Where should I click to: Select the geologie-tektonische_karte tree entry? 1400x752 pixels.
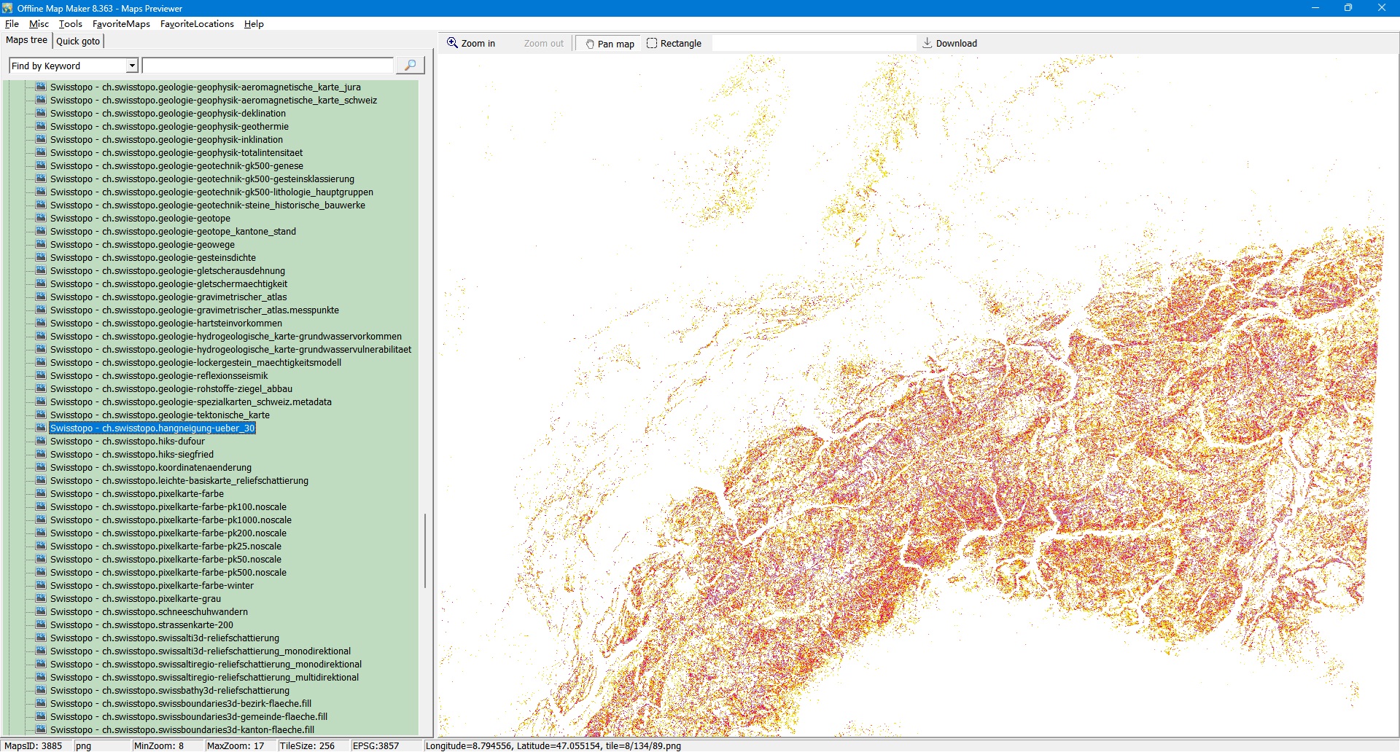(x=160, y=415)
